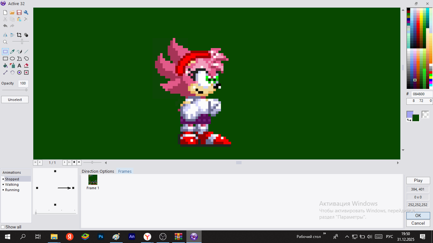Select the Brush tool

click(19, 51)
